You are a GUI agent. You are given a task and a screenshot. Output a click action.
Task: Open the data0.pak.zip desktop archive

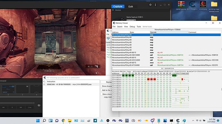(181, 6)
